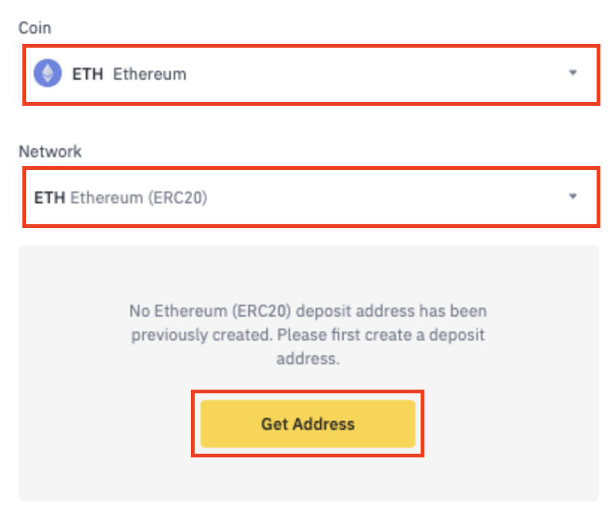Click the Network field label
This screenshot has width=616, height=517.
click(50, 151)
